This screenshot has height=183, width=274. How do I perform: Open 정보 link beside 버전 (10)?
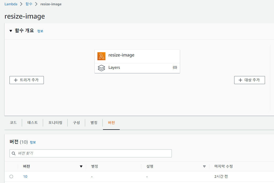click(33, 142)
